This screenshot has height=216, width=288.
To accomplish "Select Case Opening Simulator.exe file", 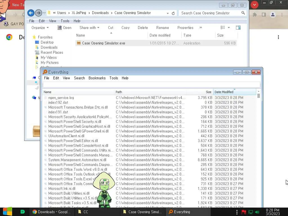I will (156, 43).
